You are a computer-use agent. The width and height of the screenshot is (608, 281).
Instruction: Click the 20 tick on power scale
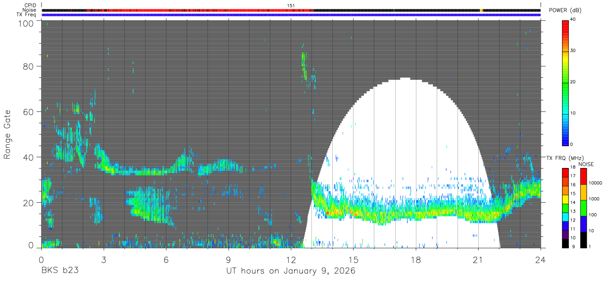pos(574,82)
